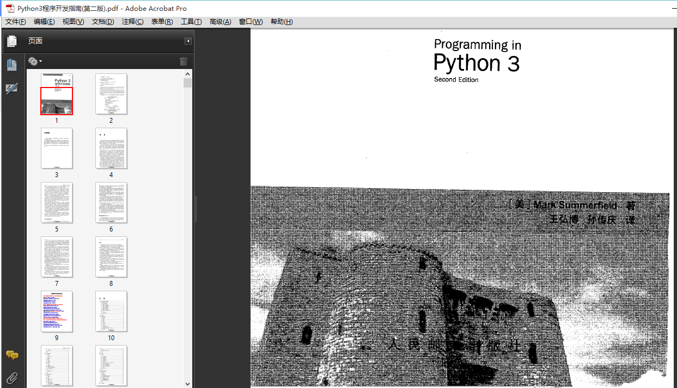Select page 5 thumbnail
The width and height of the screenshot is (677, 388).
[57, 203]
